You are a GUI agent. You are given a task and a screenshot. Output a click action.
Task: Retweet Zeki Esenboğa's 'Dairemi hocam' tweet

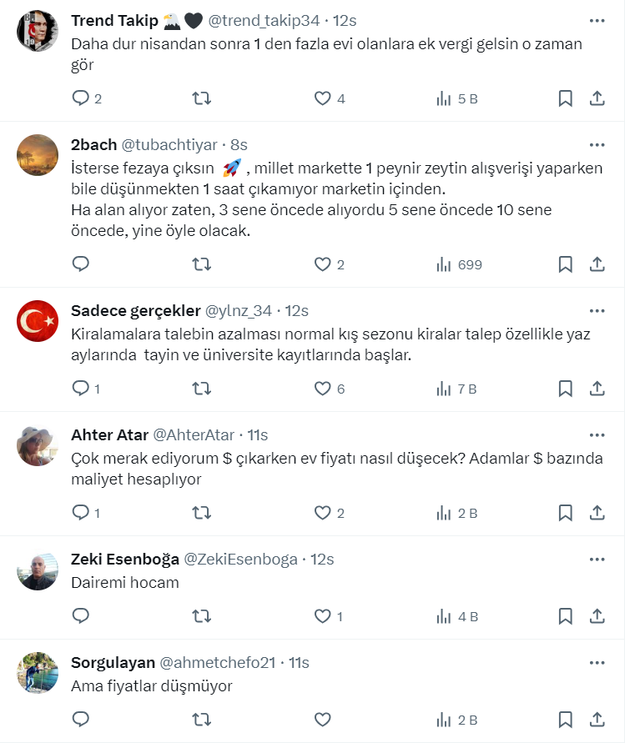pos(201,616)
